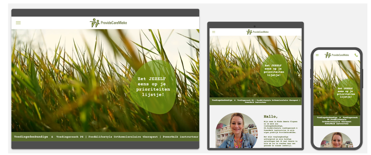Click ProvideCareMieke logo in tablet preview
The height and width of the screenshot is (155, 371).
(x=257, y=32)
